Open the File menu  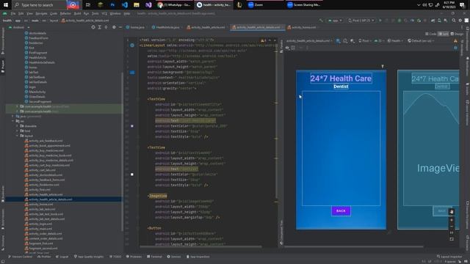pos(13,13)
